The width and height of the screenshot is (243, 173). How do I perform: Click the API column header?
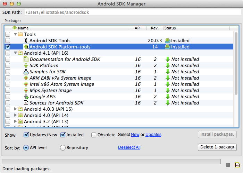click(137, 28)
